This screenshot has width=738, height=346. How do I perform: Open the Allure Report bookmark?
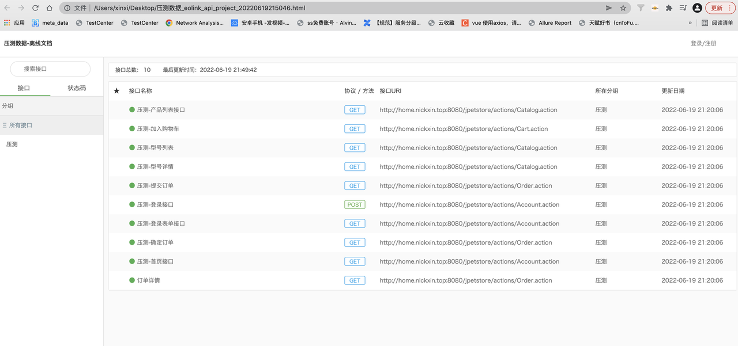550,23
